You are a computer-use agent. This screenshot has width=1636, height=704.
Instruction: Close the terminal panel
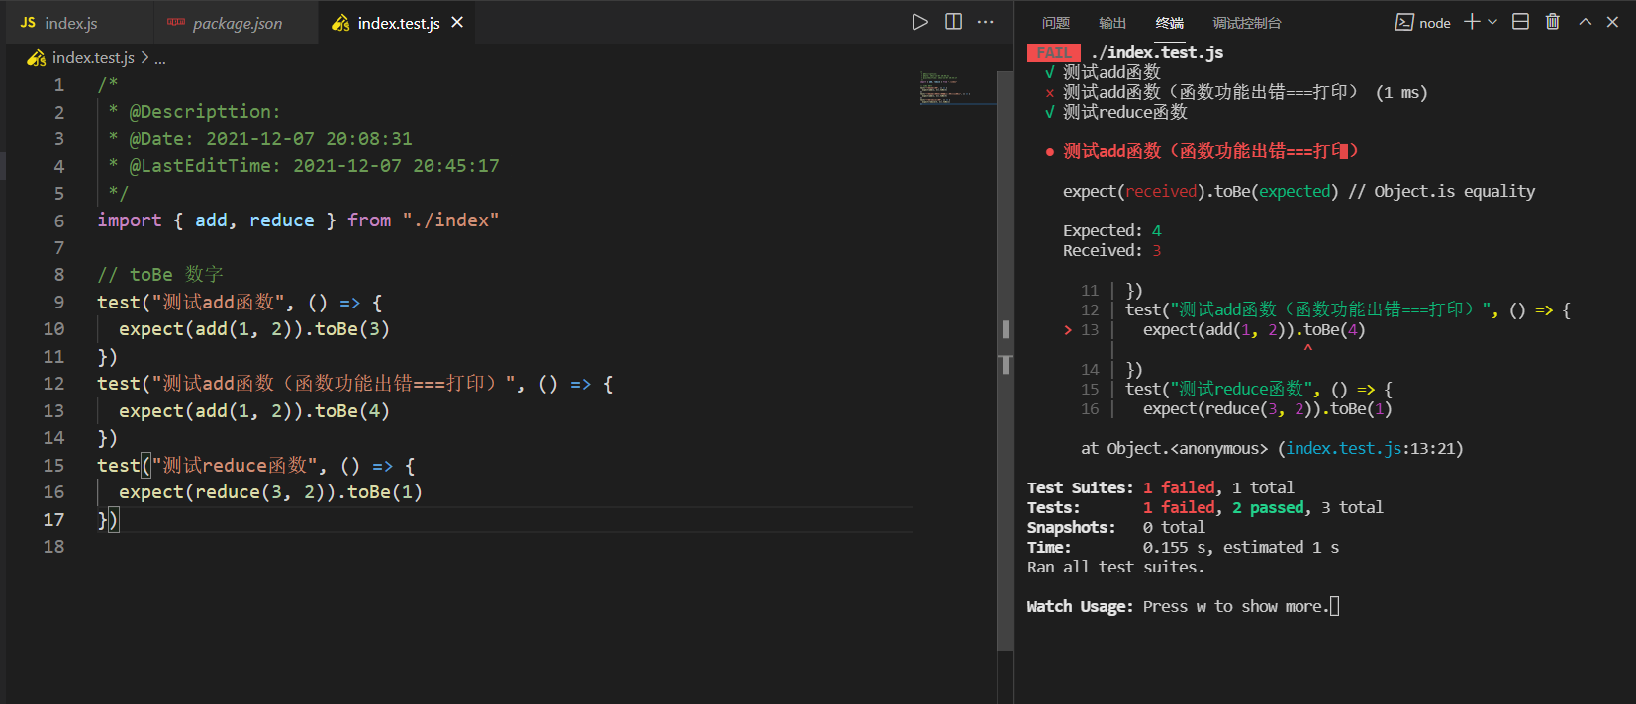coord(1612,22)
